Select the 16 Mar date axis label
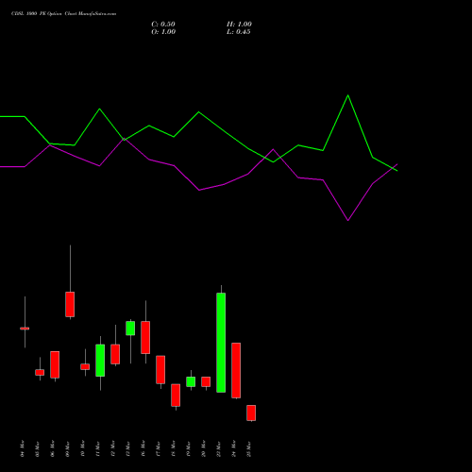Viewport: 472px width, 472px height. click(143, 448)
